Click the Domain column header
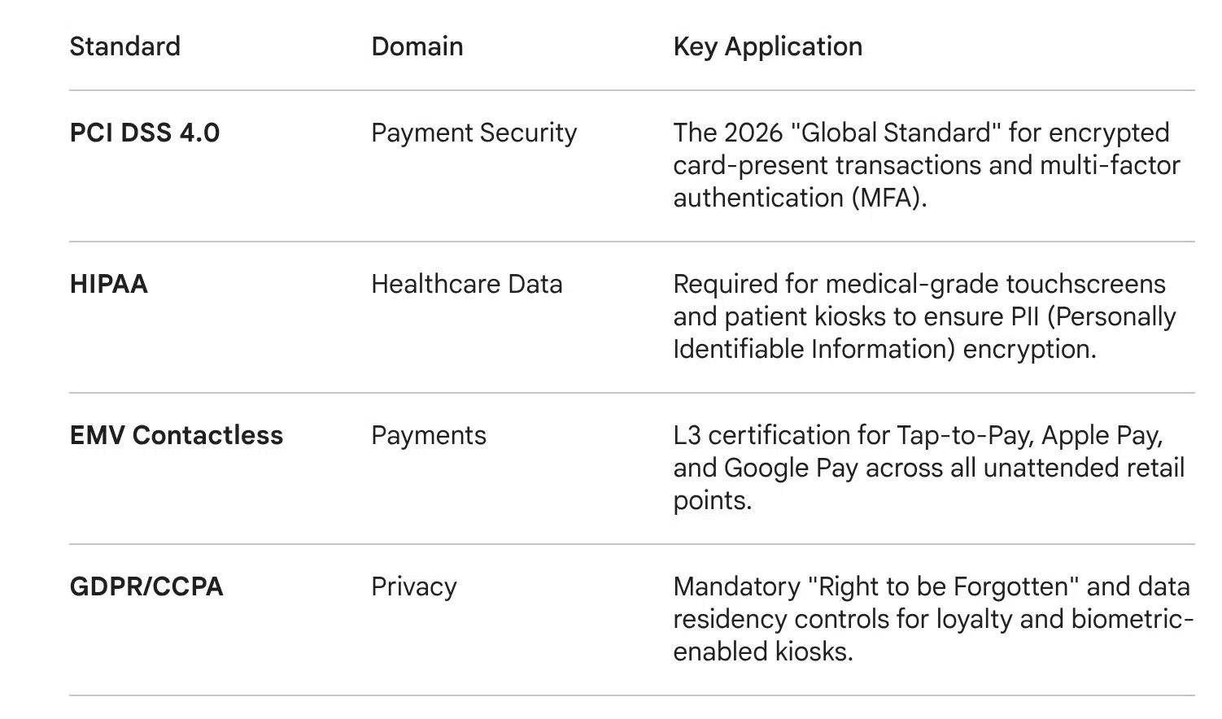This screenshot has height=719, width=1222. tap(417, 46)
